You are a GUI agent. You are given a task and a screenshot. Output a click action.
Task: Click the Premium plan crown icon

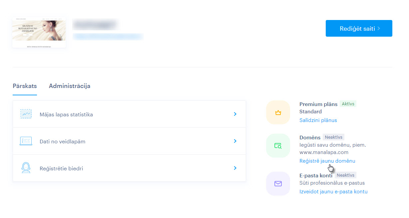(278, 113)
